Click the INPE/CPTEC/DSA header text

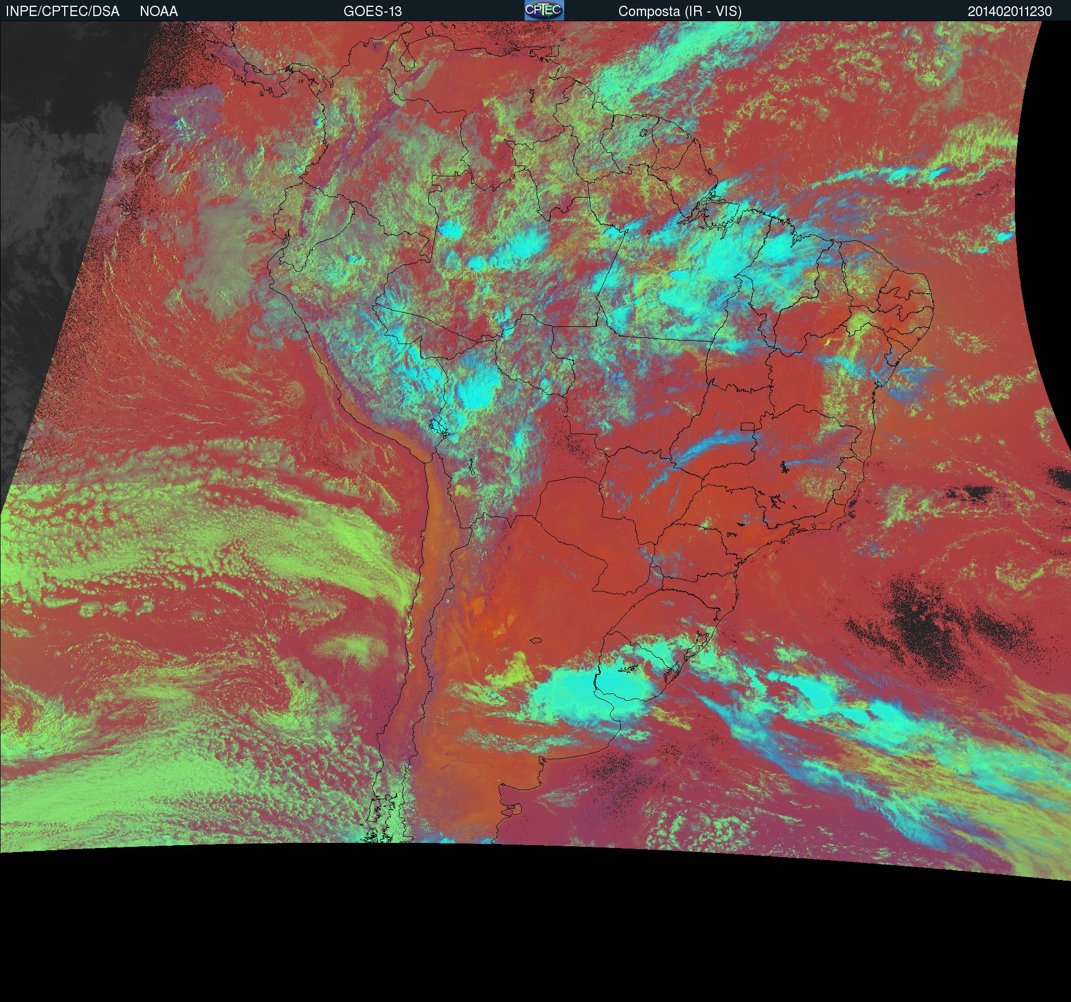click(62, 11)
